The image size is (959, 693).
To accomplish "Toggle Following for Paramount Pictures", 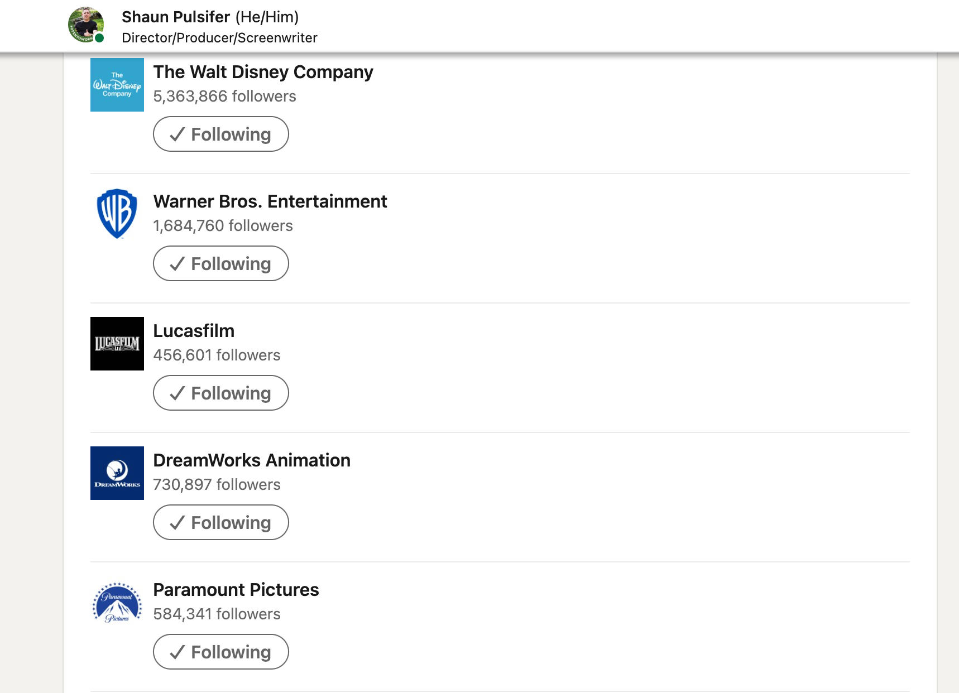I will (x=221, y=652).
